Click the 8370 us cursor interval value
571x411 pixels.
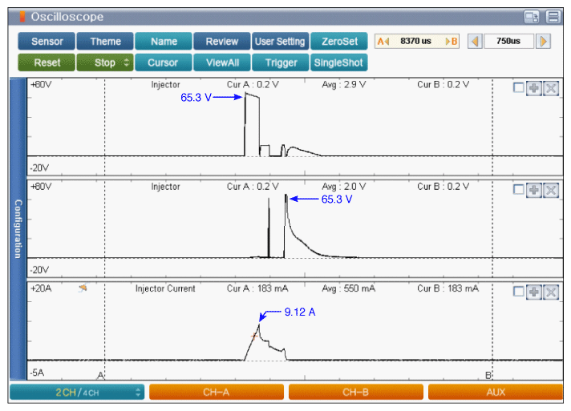[415, 41]
